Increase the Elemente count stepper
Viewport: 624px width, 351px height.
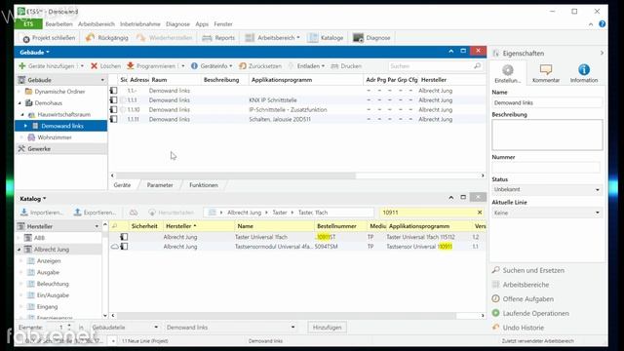pyautogui.click(x=69, y=325)
